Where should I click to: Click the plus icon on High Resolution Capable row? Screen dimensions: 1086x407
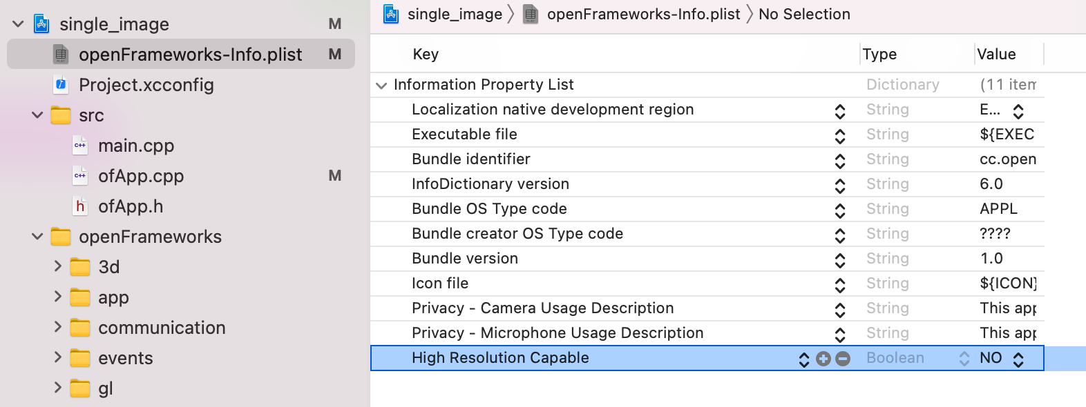click(x=823, y=359)
